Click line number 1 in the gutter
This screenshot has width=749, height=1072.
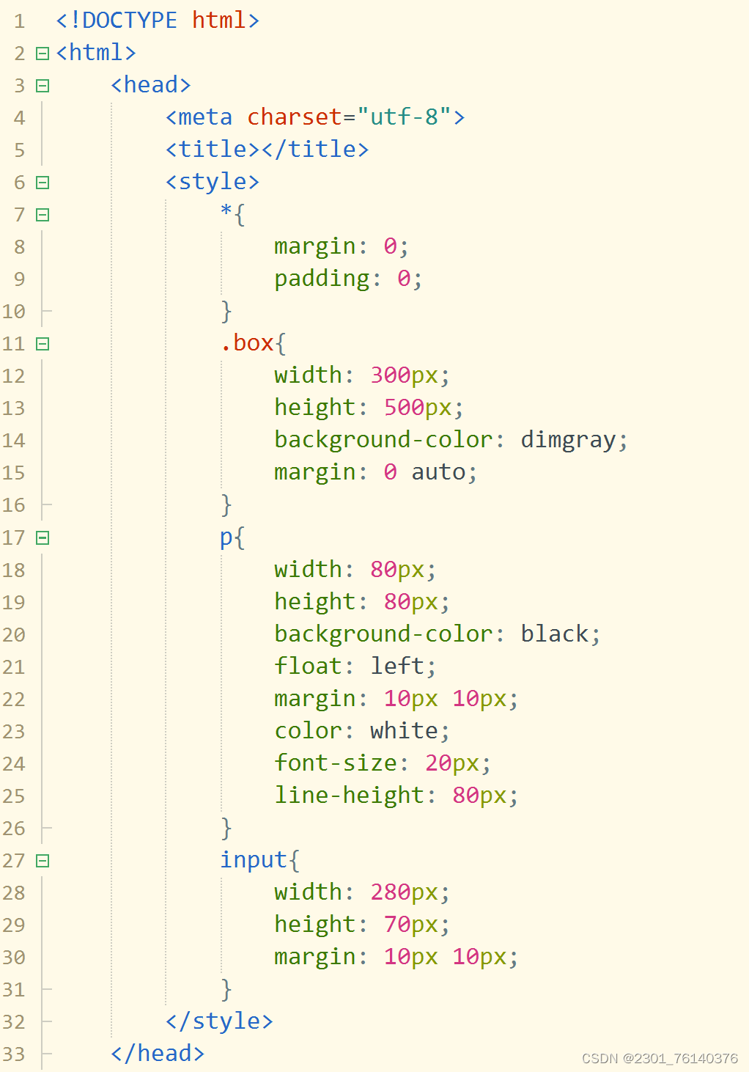18,21
